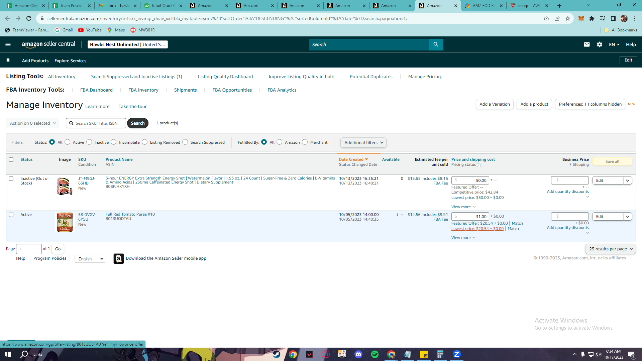
Task: Click Save all button
Action: click(x=612, y=161)
